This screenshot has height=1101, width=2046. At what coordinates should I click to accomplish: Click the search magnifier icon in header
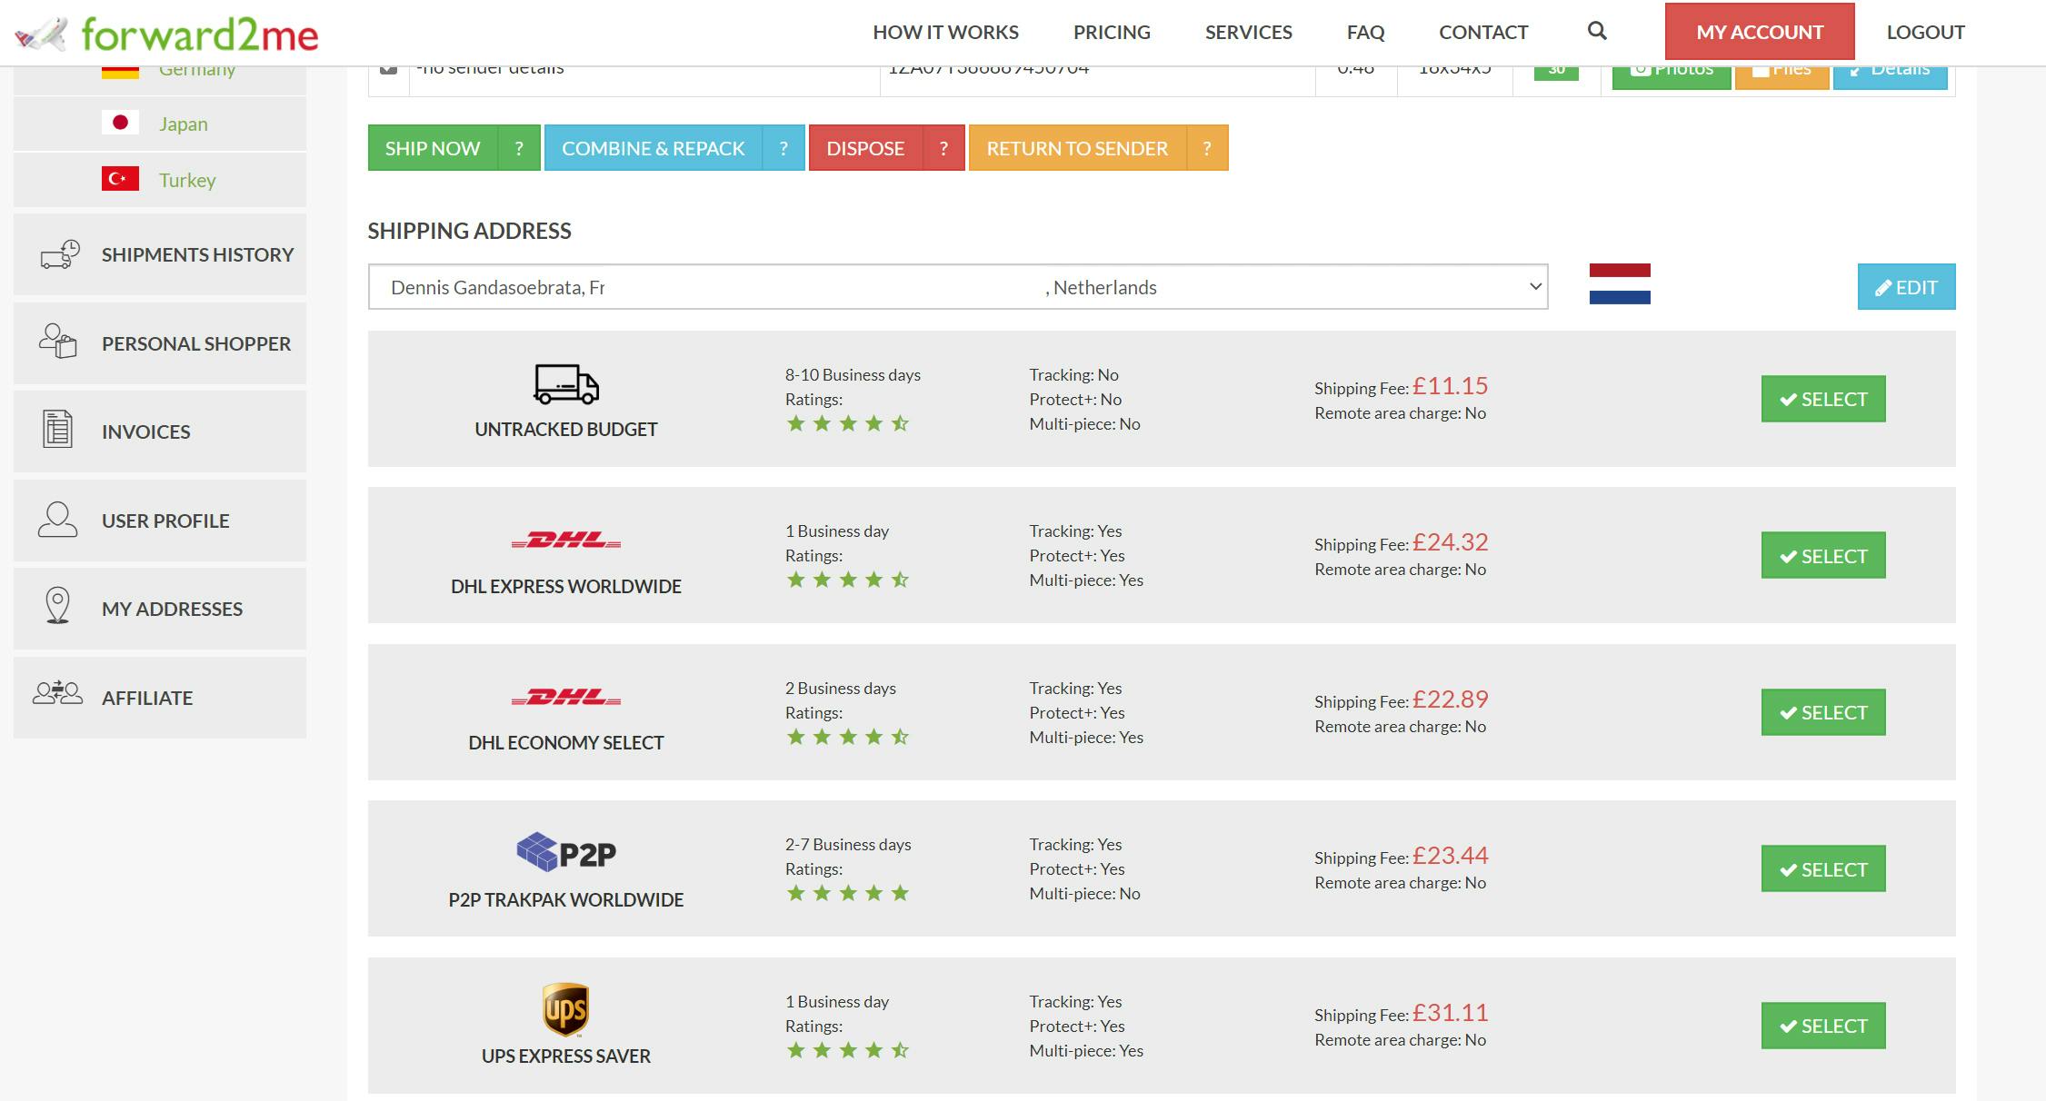(x=1596, y=32)
